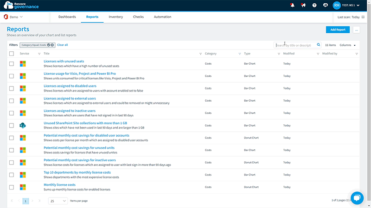Click the last scan calendar icon

(363, 17)
